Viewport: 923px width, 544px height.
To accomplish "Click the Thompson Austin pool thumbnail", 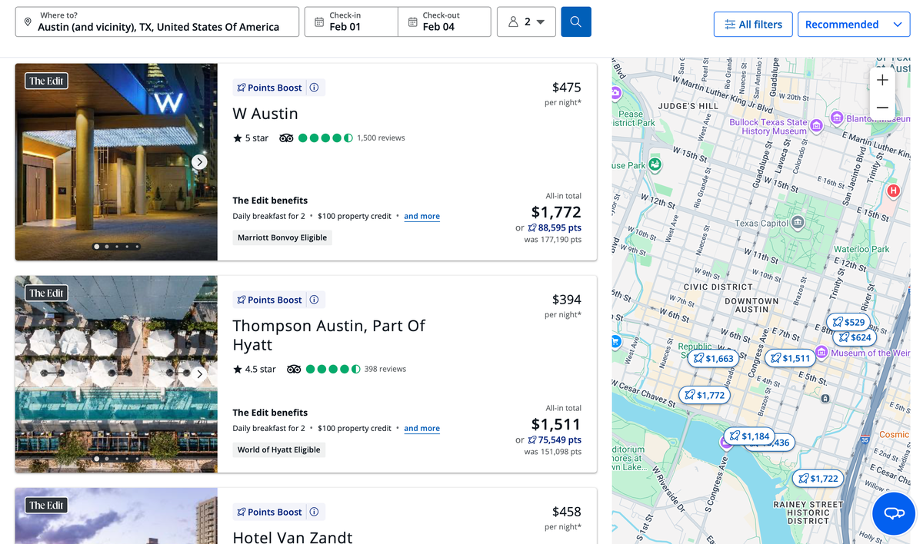I will pyautogui.click(x=116, y=374).
